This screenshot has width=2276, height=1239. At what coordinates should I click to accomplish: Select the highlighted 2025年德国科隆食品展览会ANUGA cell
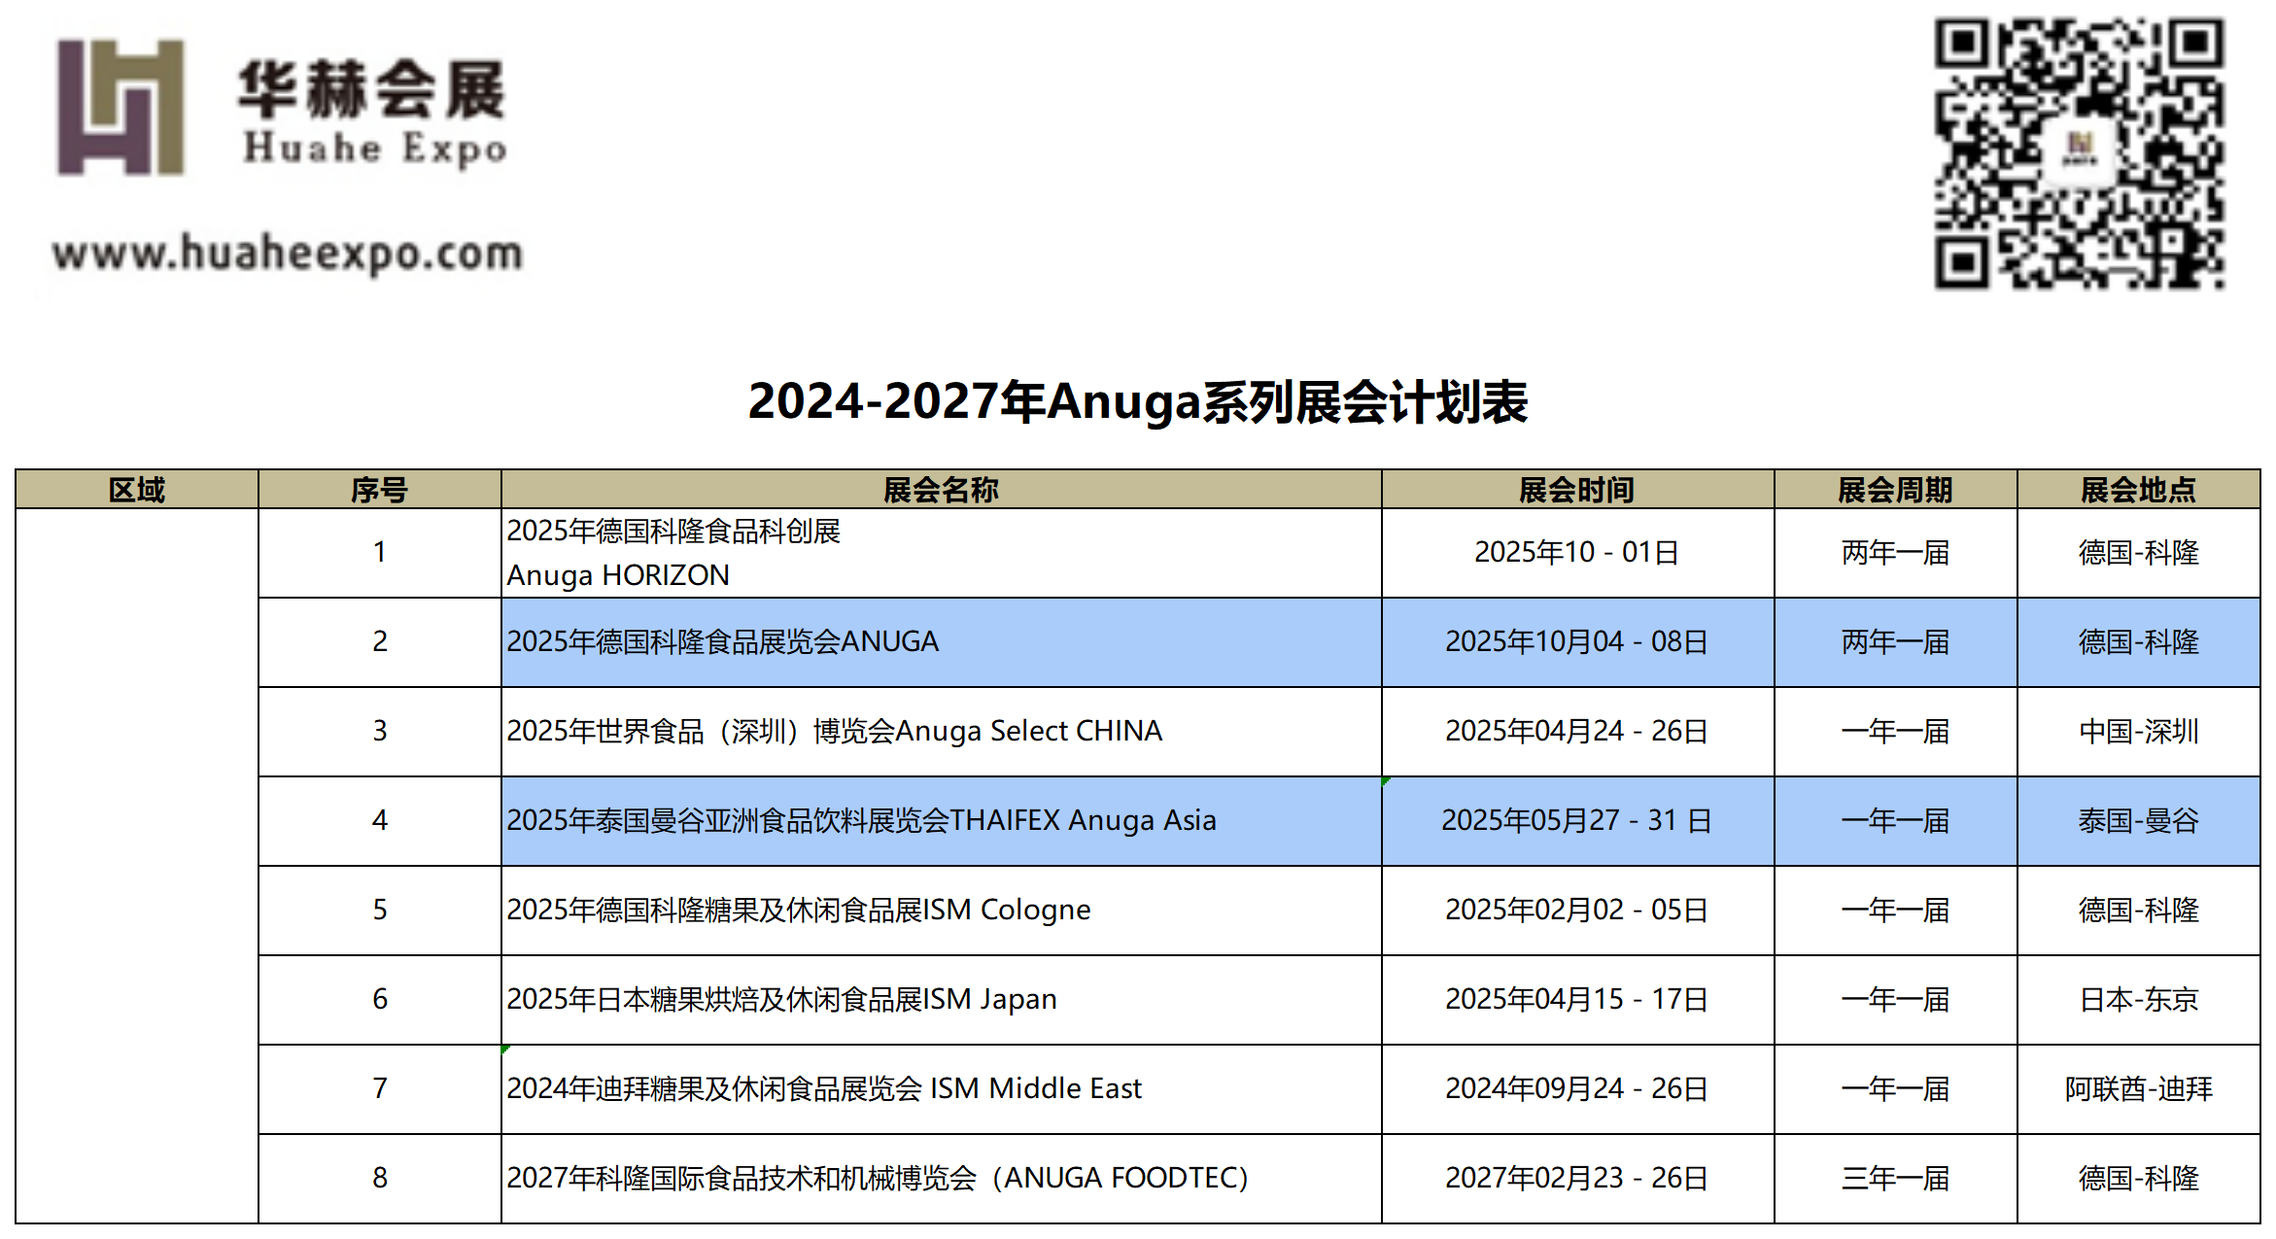(942, 642)
